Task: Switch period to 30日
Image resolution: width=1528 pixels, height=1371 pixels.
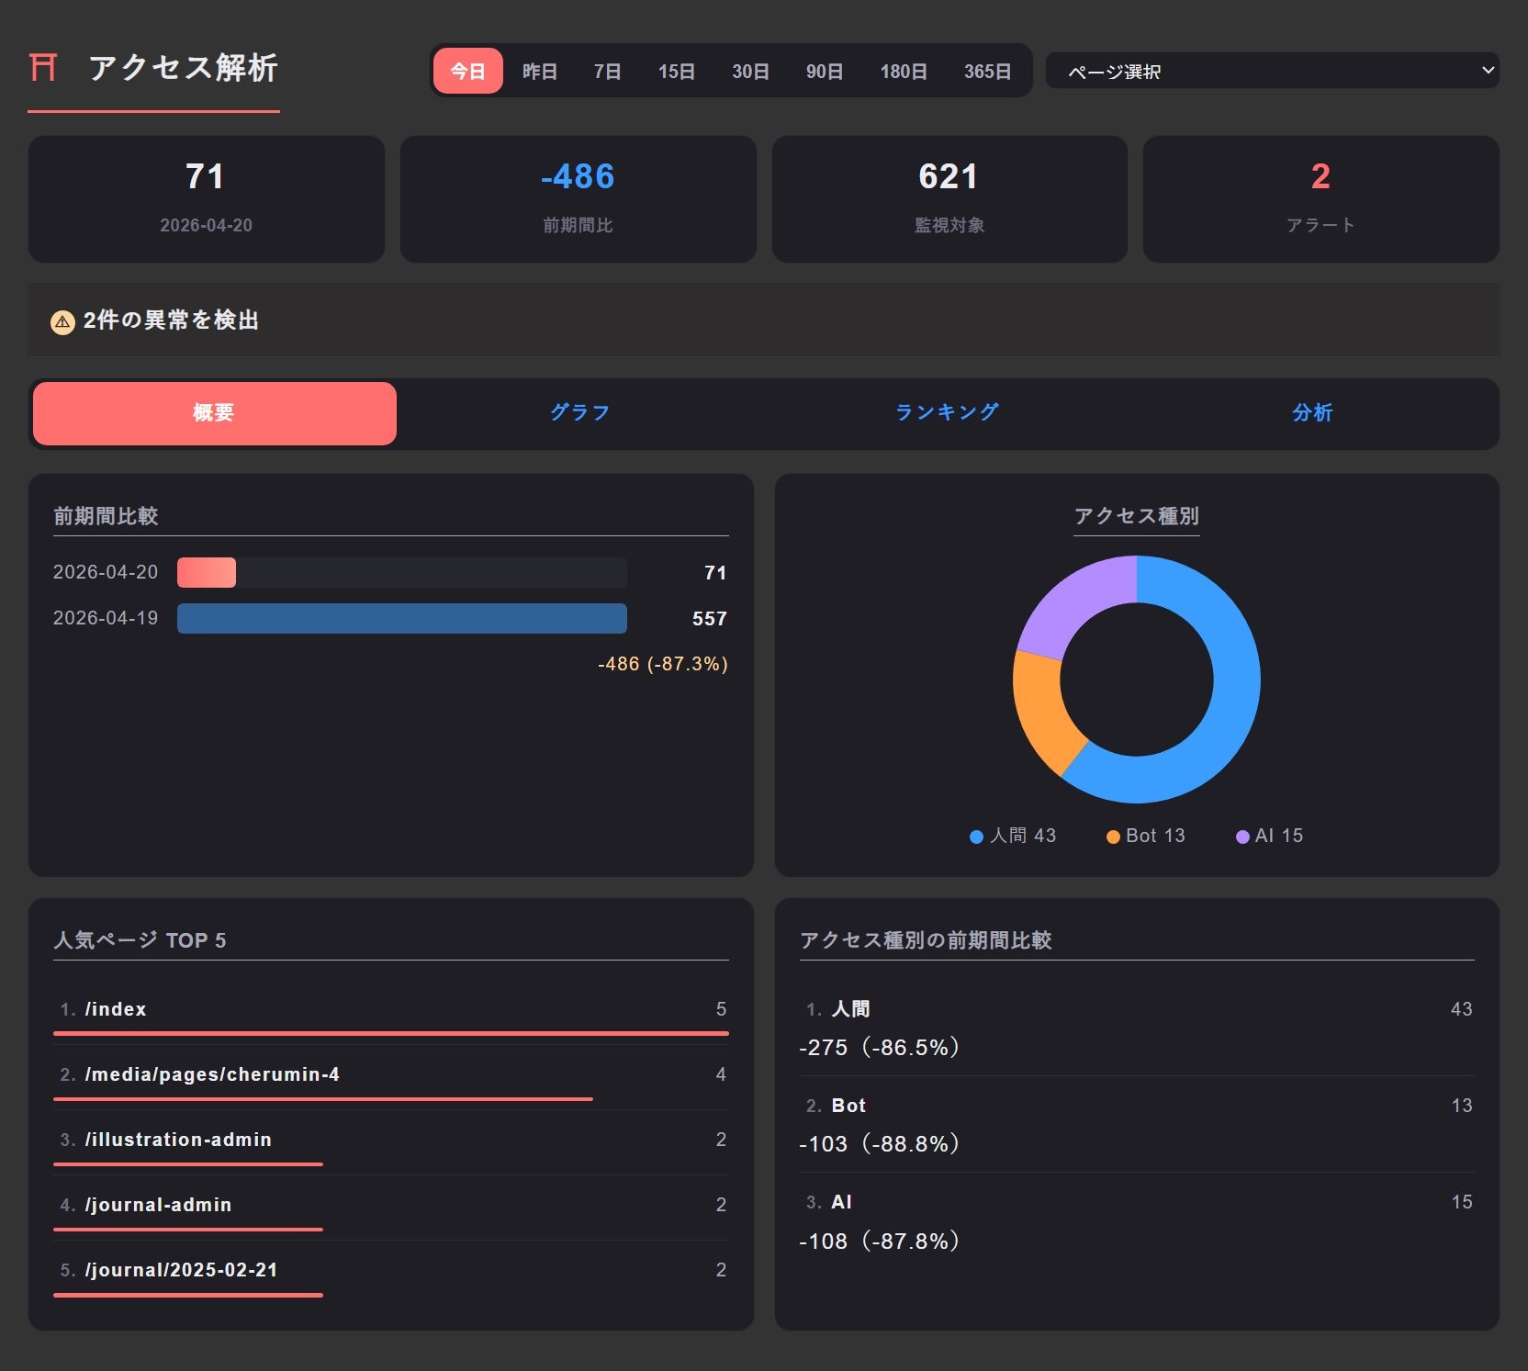Action: pos(750,72)
